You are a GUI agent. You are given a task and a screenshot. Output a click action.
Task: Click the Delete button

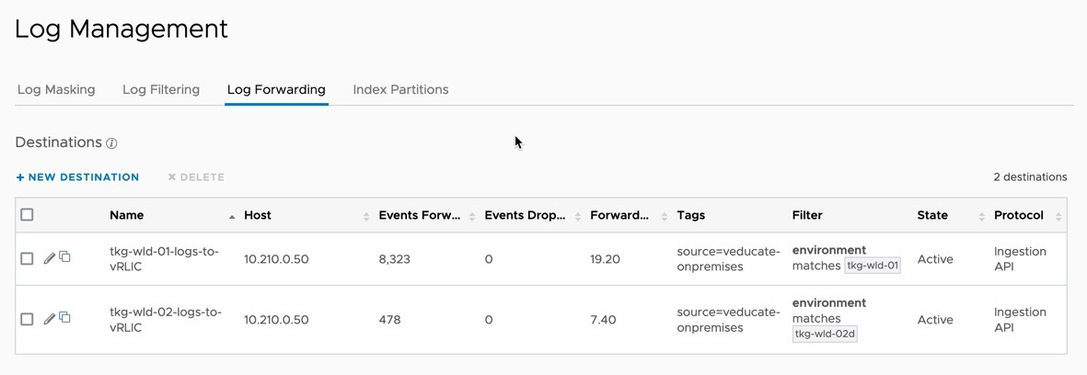pyautogui.click(x=196, y=177)
